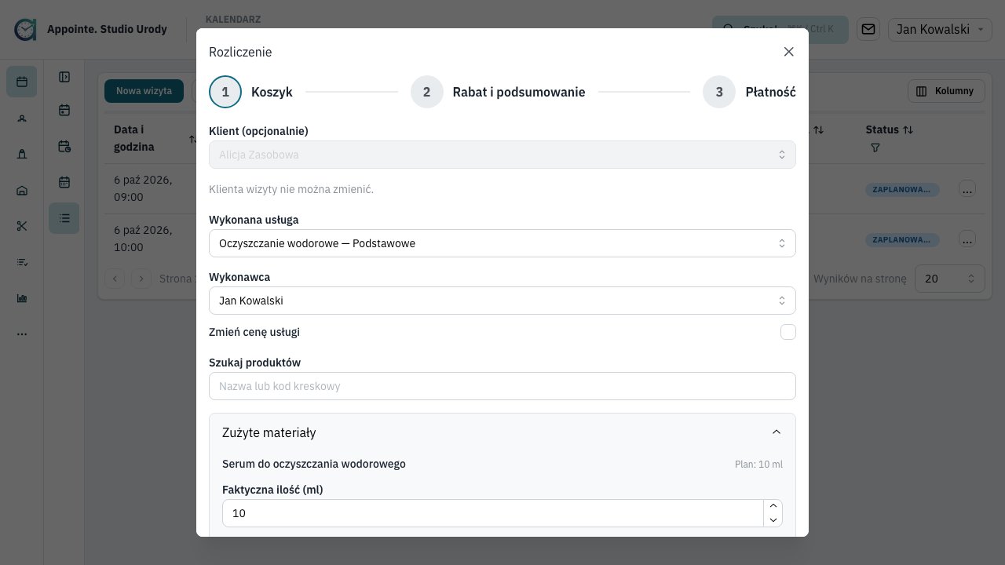1005x565 pixels.
Task: Go to step 2 Rabat i podsumowanie
Action: pyautogui.click(x=498, y=92)
